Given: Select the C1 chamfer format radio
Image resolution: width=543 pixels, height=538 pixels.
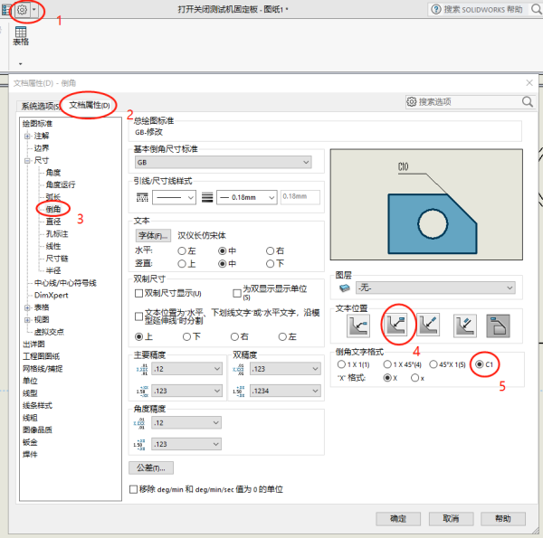Looking at the screenshot, I should point(480,364).
